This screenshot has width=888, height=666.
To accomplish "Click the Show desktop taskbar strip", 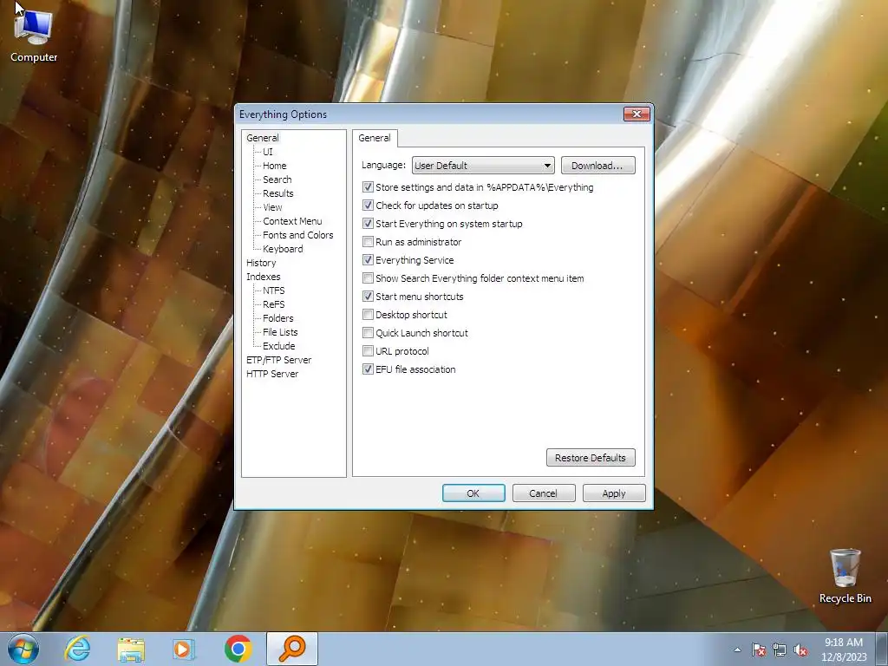I will pos(882,649).
